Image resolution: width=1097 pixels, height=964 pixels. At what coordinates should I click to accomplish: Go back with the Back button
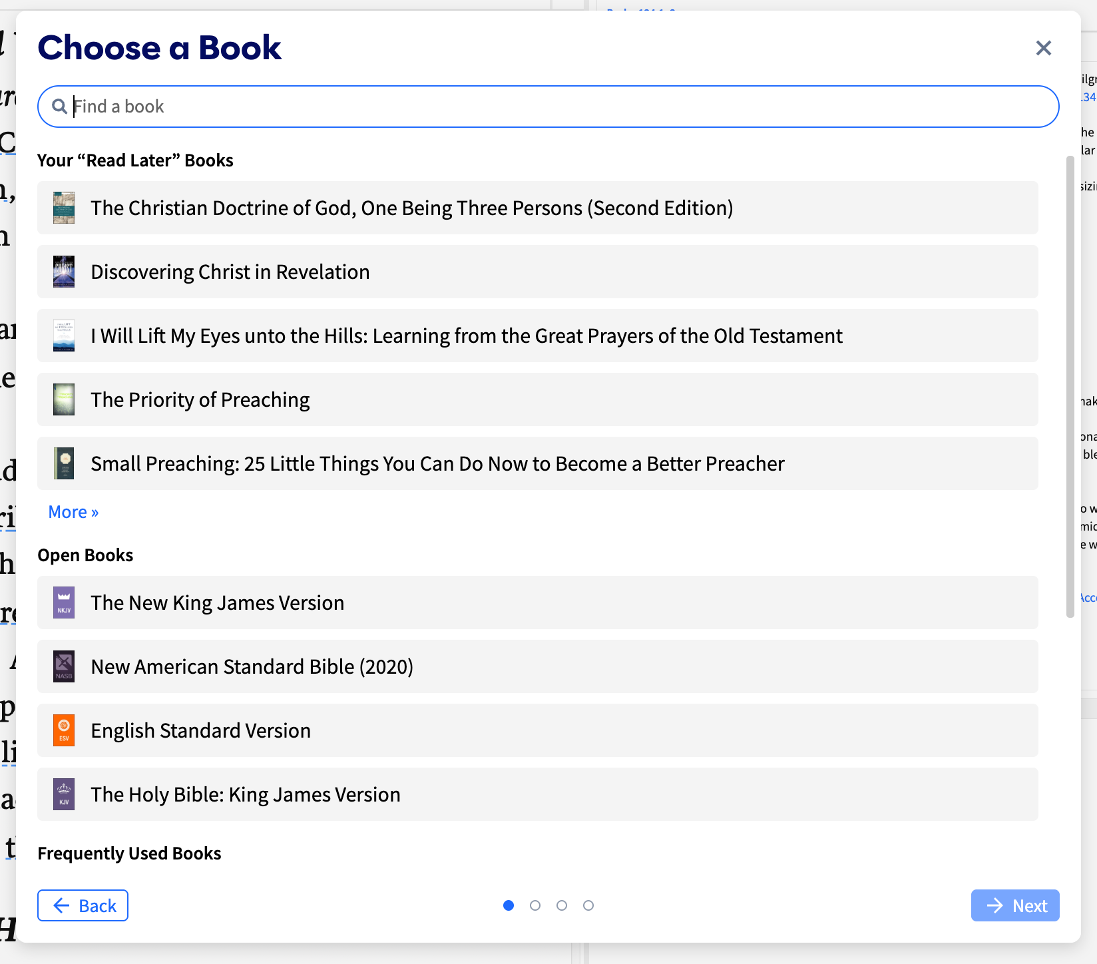click(x=83, y=905)
